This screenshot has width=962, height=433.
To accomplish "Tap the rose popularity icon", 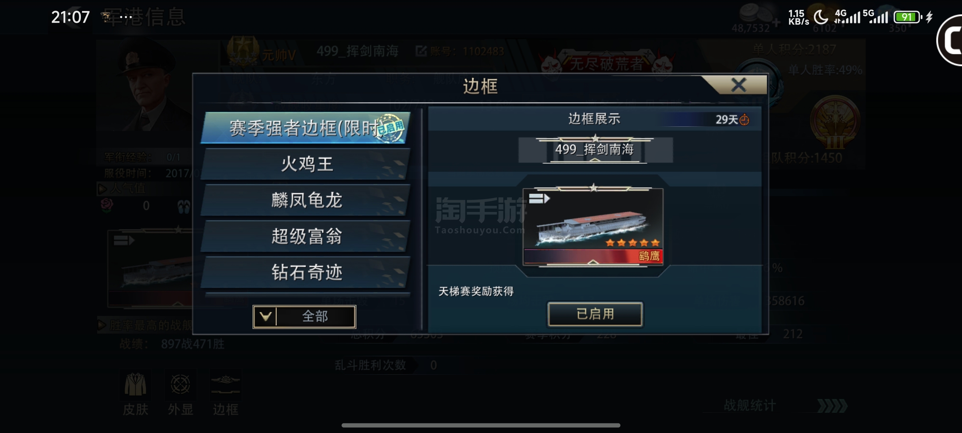I will coord(107,205).
